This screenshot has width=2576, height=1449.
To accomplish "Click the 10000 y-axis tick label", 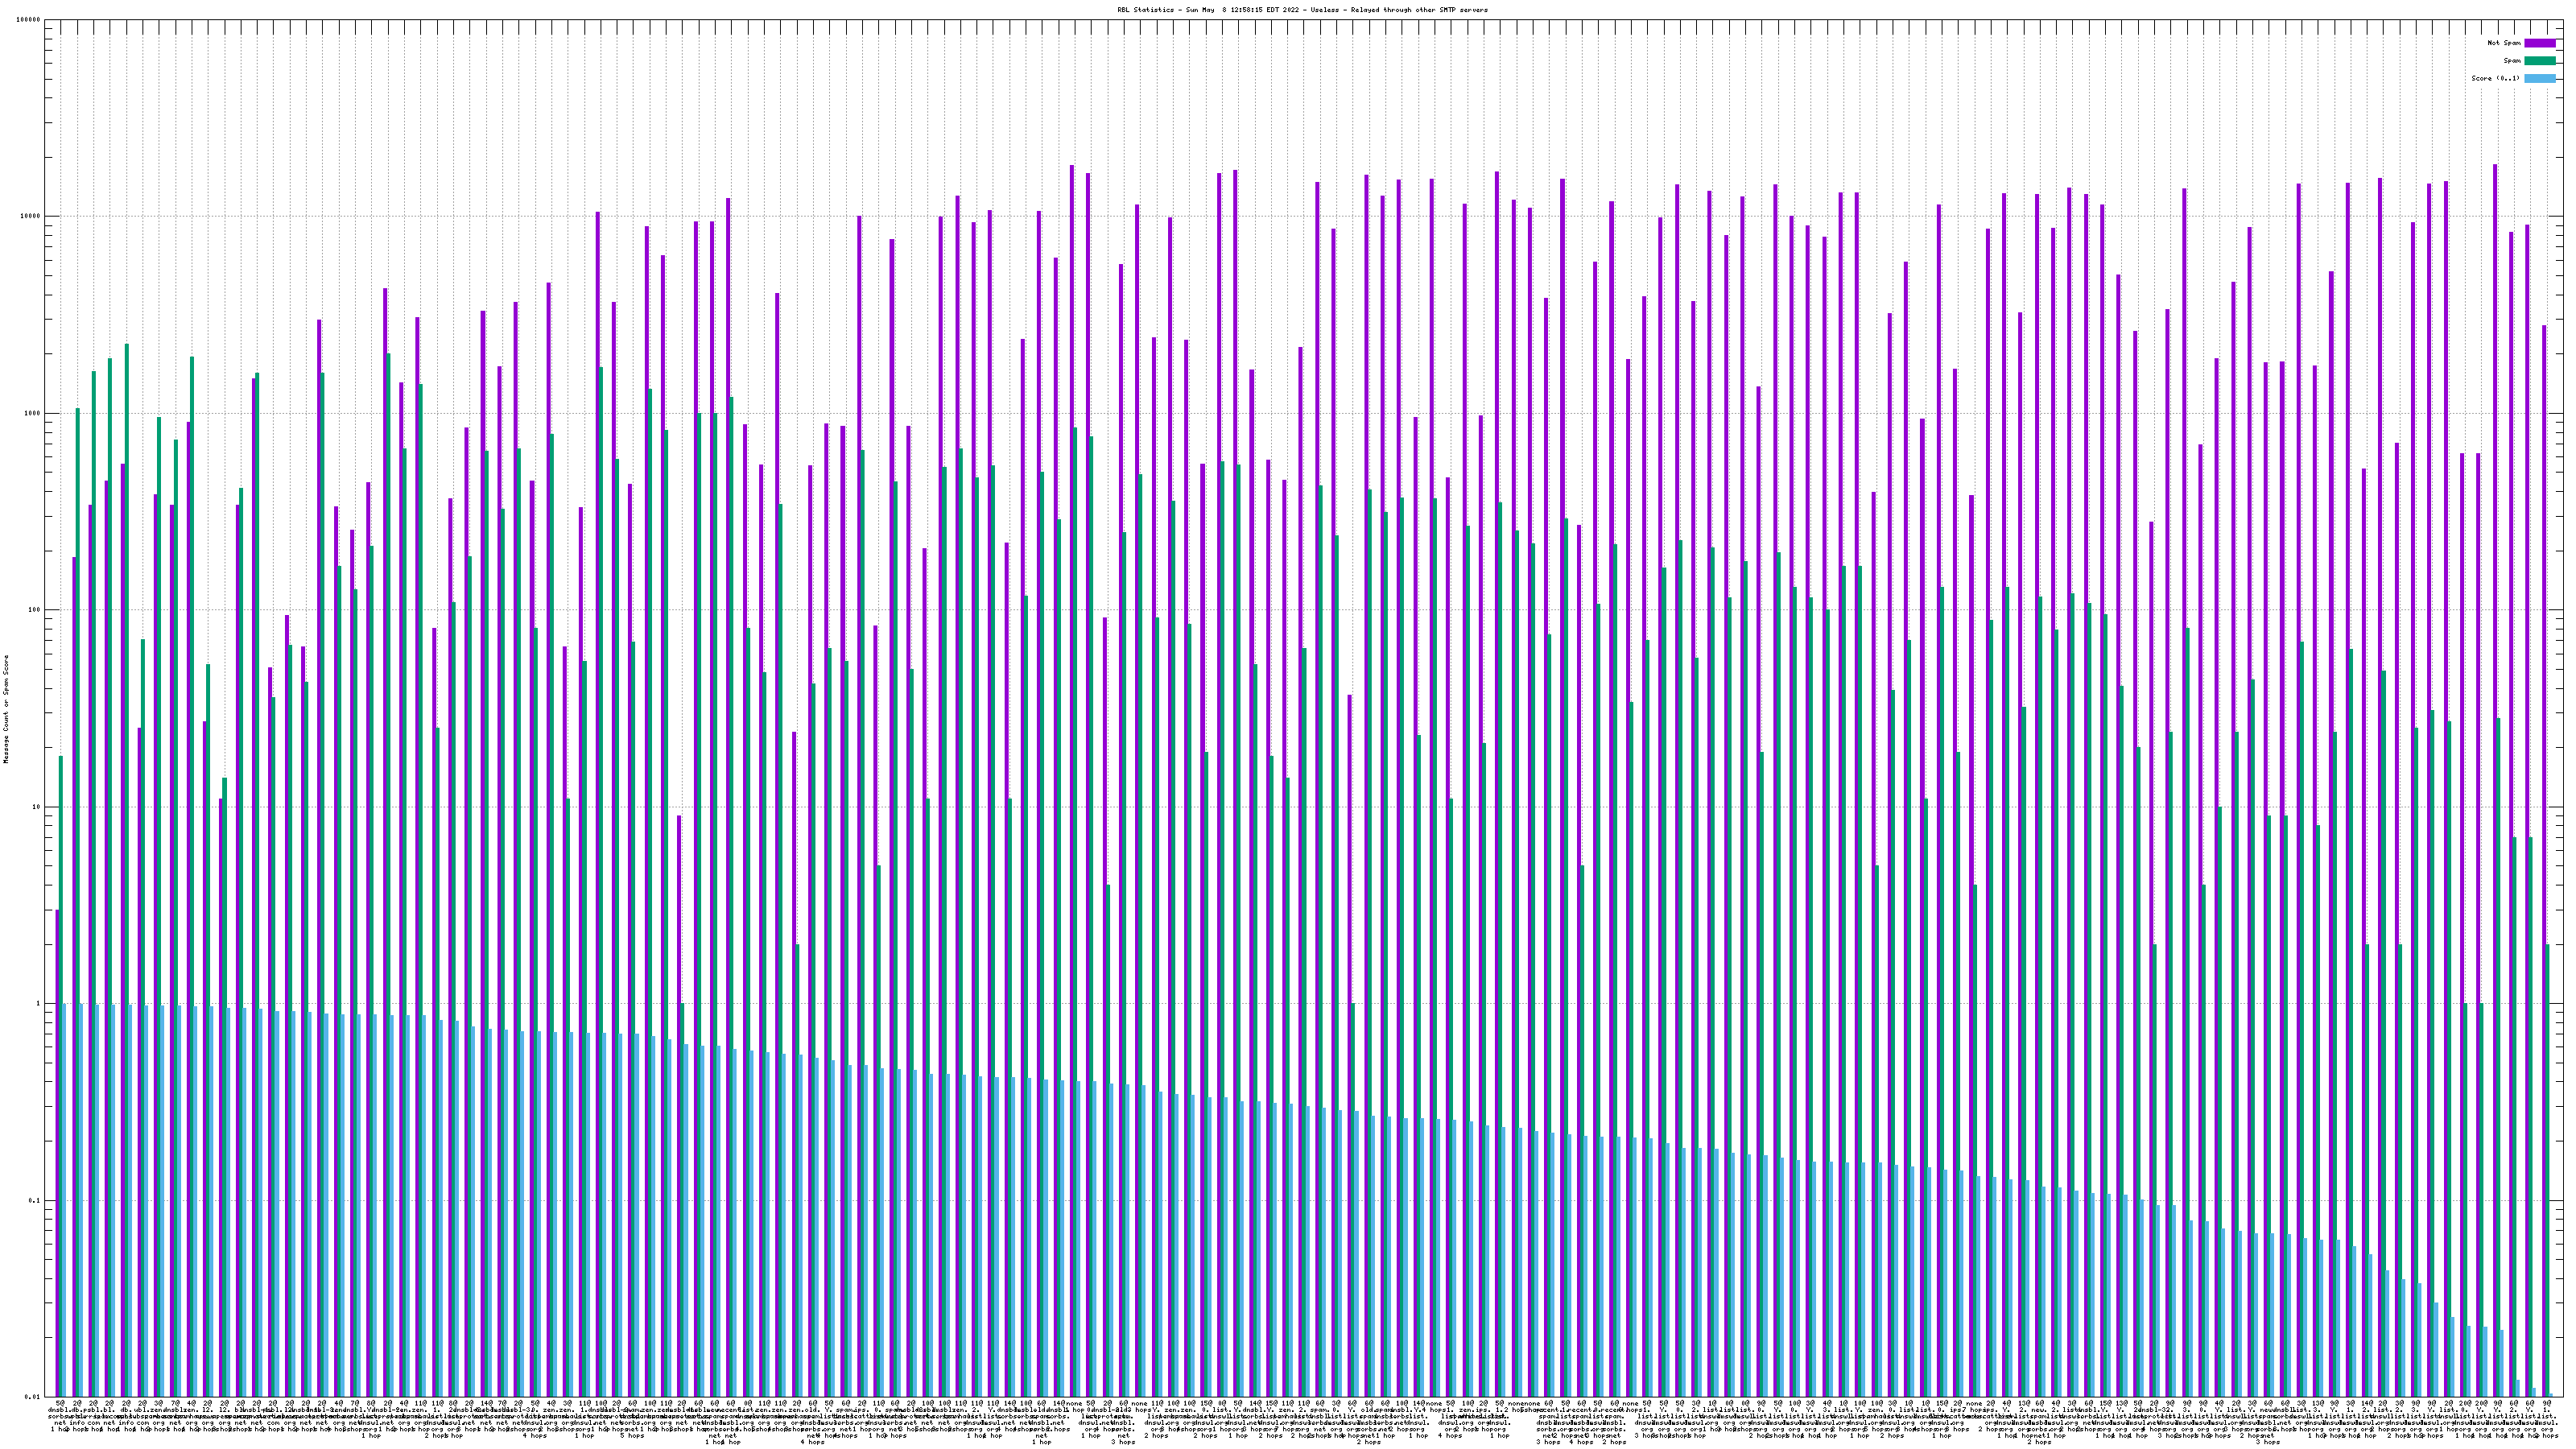I will point(31,217).
